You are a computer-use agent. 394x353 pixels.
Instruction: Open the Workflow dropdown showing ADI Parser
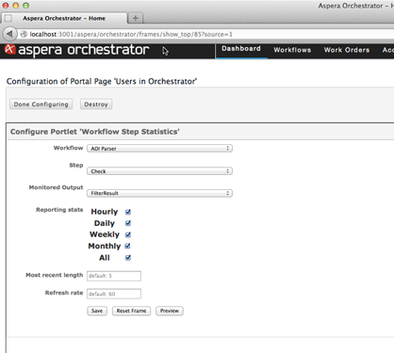coord(159,148)
